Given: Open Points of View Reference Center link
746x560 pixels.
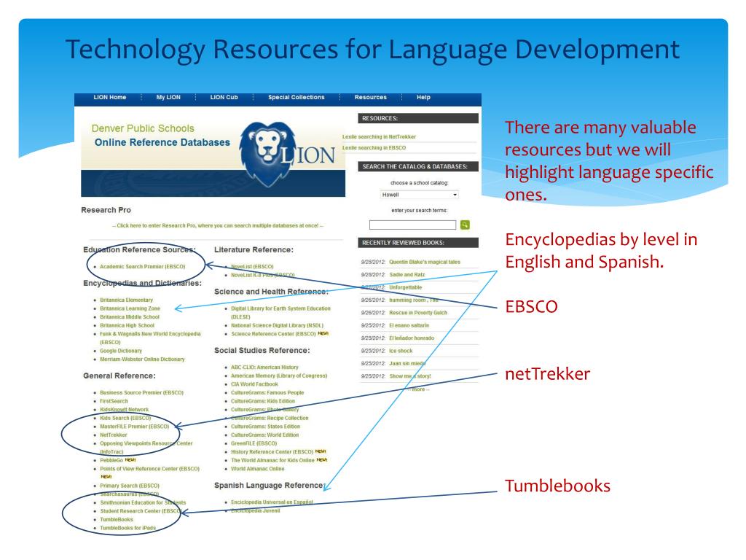Looking at the screenshot, I should click(150, 469).
